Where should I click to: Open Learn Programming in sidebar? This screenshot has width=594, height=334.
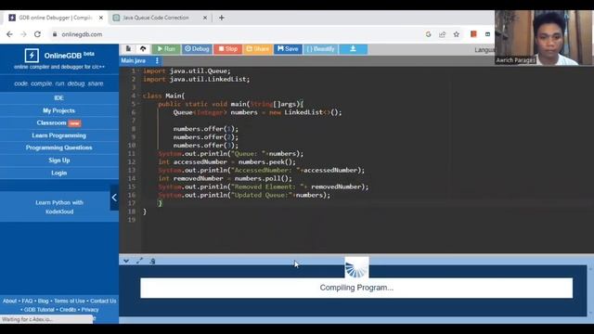point(58,135)
